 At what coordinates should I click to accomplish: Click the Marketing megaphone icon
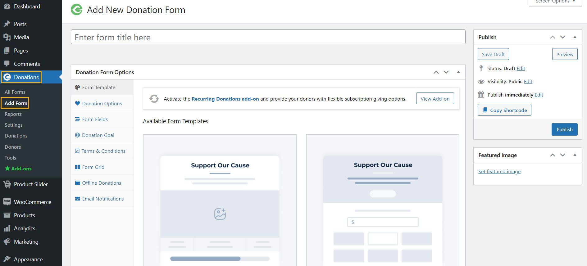pyautogui.click(x=7, y=241)
